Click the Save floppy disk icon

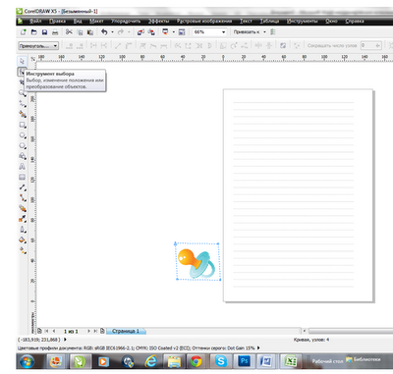click(x=44, y=32)
